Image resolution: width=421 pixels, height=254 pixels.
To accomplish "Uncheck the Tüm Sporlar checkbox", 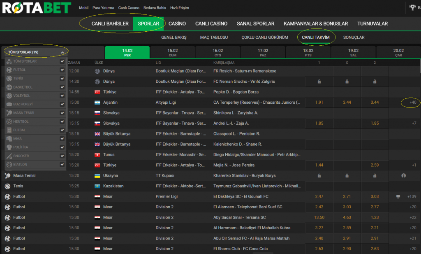I will (62, 61).
